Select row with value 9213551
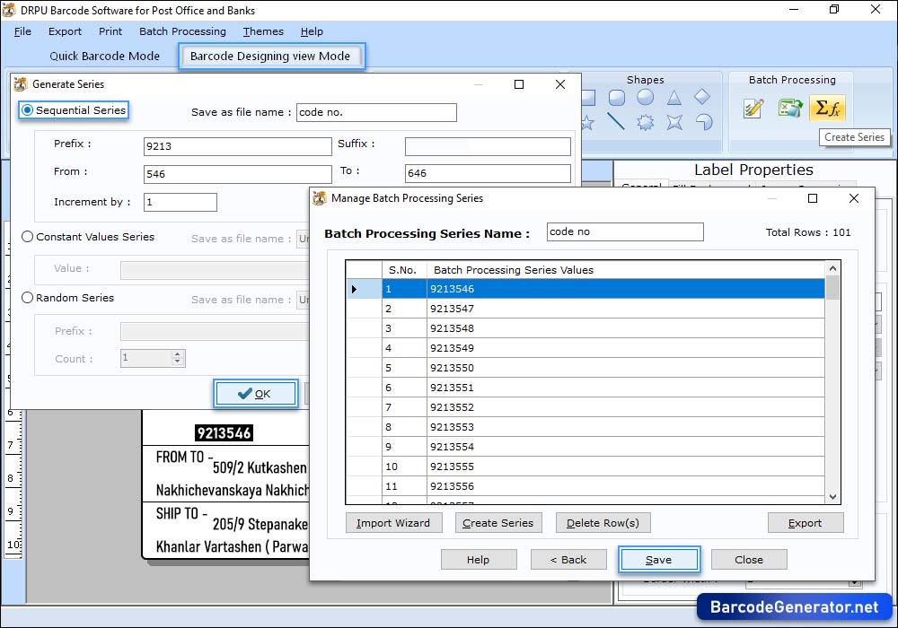 coord(585,388)
